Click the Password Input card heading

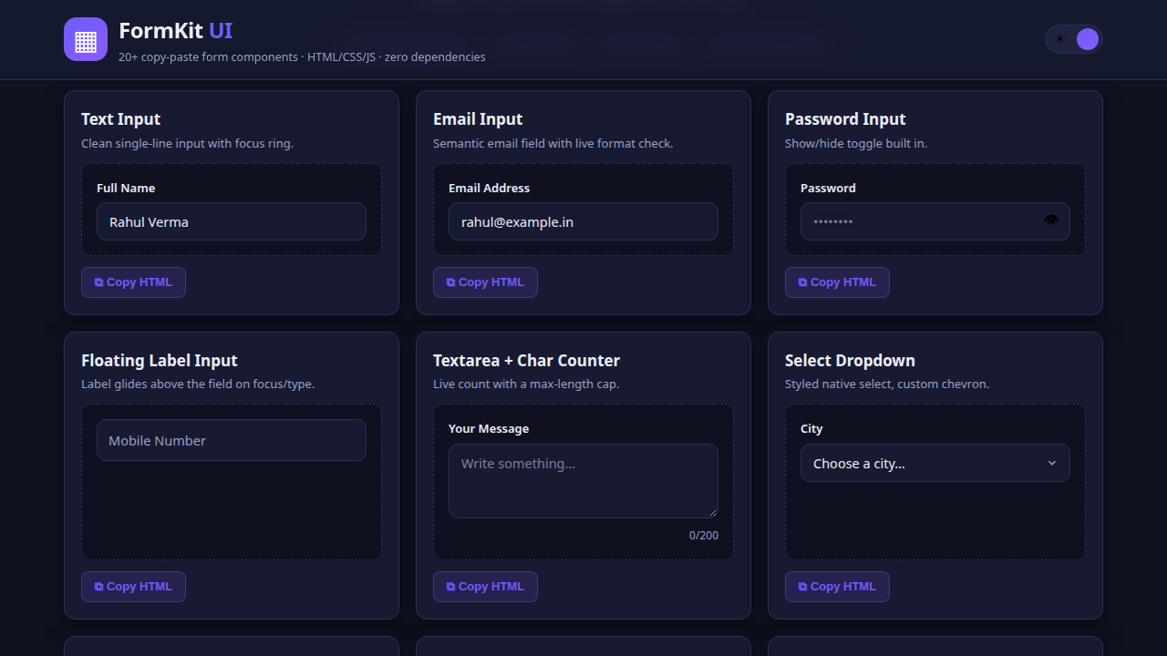pos(845,119)
